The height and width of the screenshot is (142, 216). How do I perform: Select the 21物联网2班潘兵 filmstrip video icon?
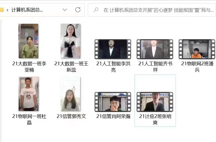tap(197, 49)
